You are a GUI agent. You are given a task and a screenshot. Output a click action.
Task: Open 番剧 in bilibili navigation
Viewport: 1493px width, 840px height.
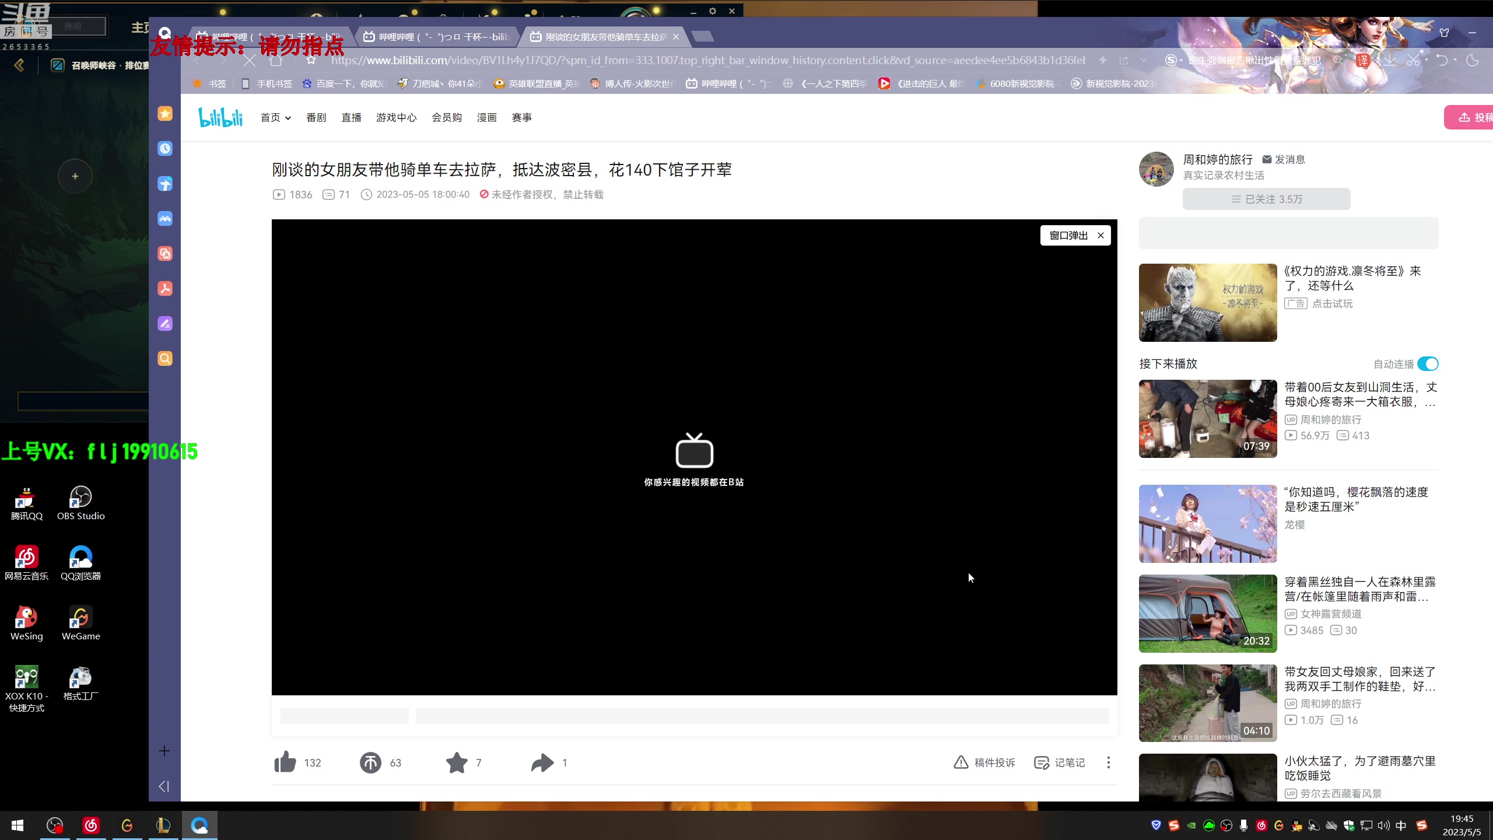click(316, 117)
